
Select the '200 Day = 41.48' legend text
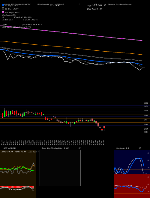pyautogui.click(x=12, y=13)
